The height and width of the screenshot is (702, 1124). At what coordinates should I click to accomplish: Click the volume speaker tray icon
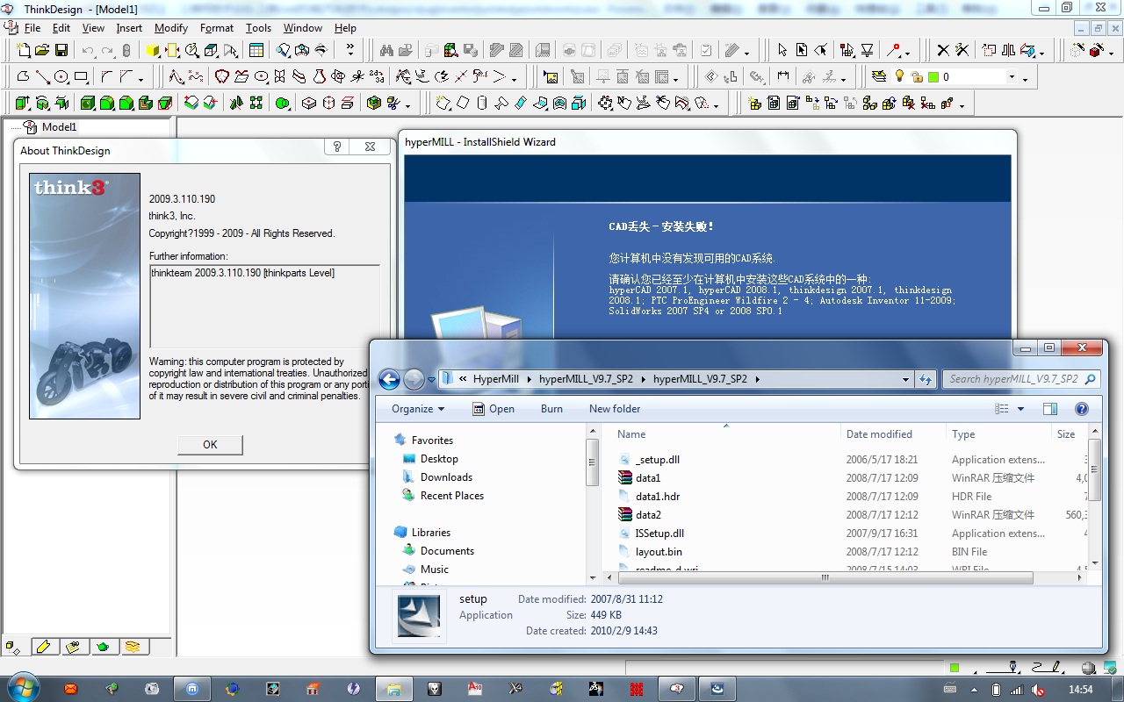1038,690
